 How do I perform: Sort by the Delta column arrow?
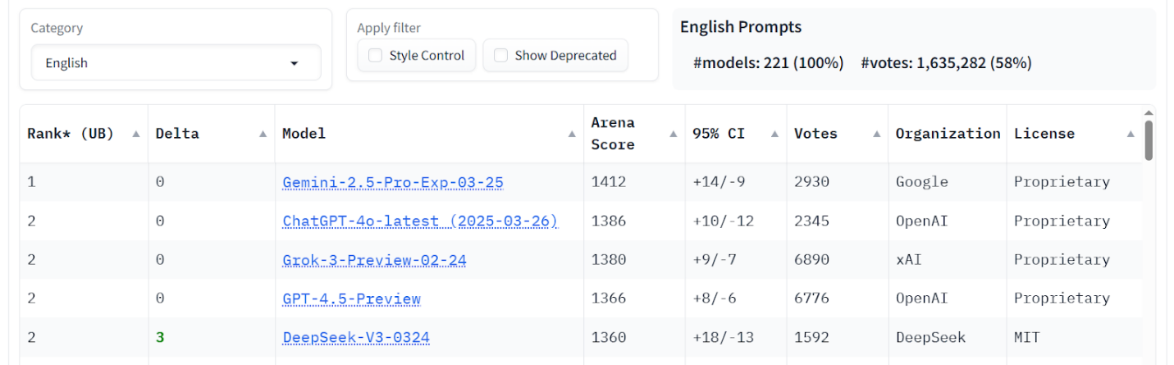pyautogui.click(x=263, y=134)
